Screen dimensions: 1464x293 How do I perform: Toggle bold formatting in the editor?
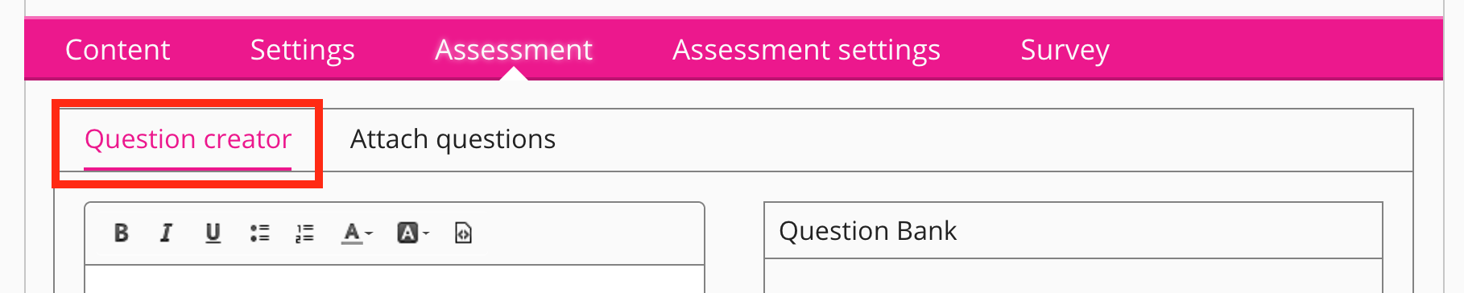[x=122, y=233]
